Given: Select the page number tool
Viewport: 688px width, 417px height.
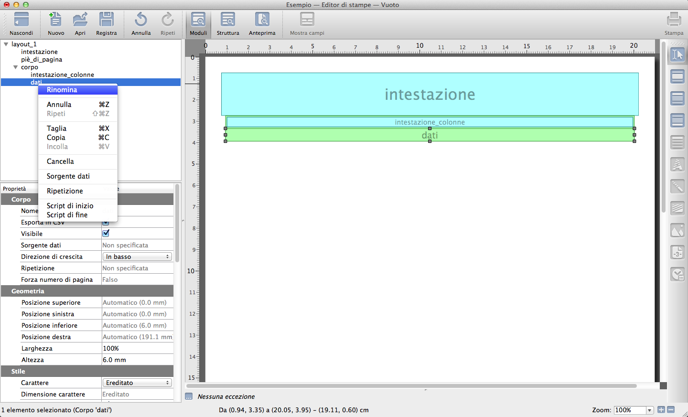Looking at the screenshot, I should click(677, 252).
